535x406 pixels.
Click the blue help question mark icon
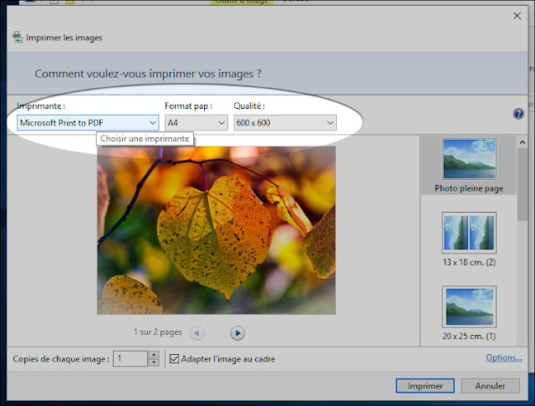point(518,114)
